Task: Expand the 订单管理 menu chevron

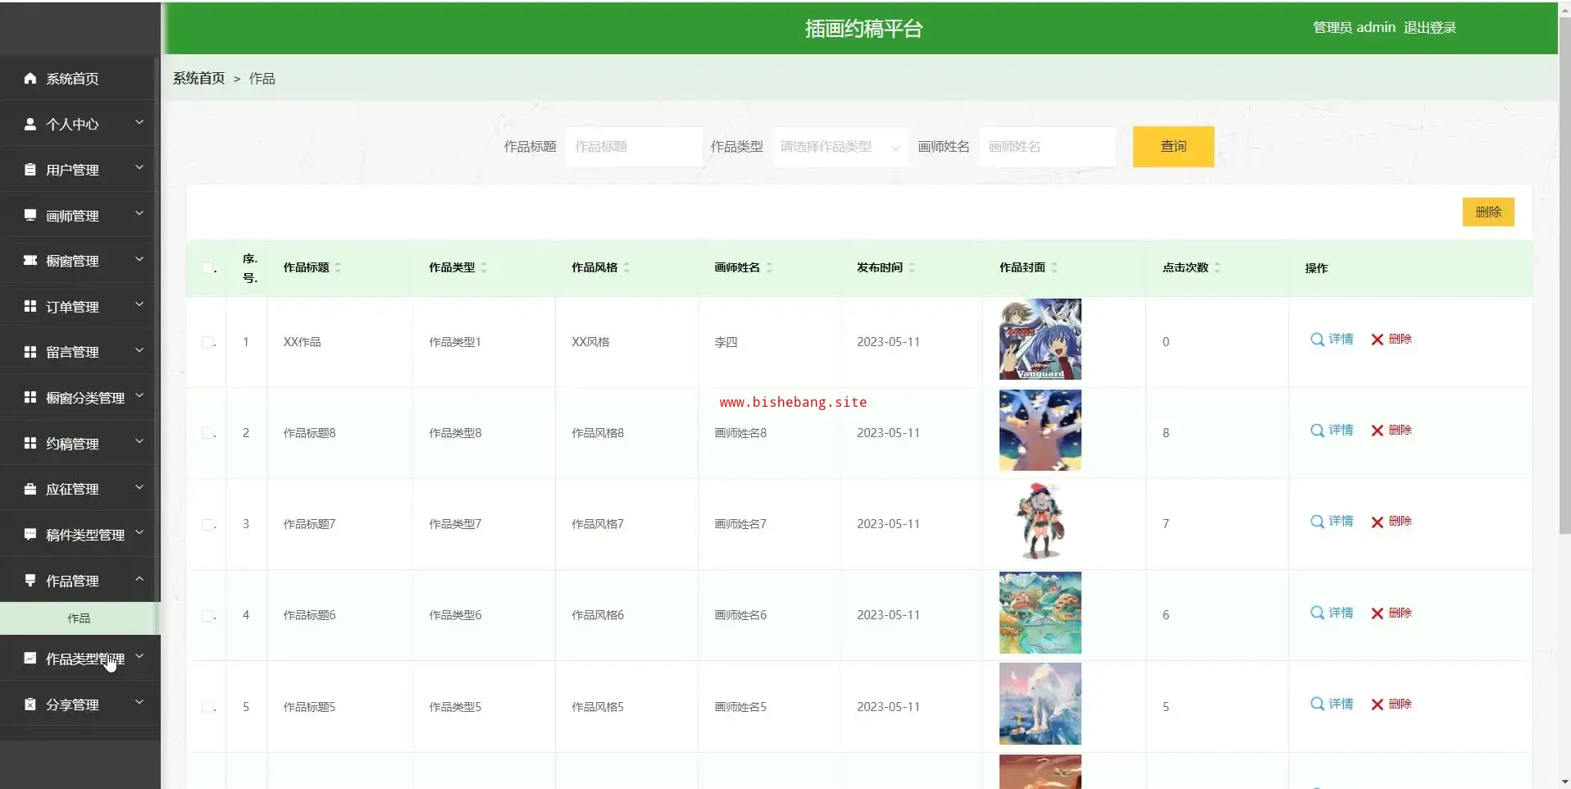Action: pyautogui.click(x=139, y=305)
